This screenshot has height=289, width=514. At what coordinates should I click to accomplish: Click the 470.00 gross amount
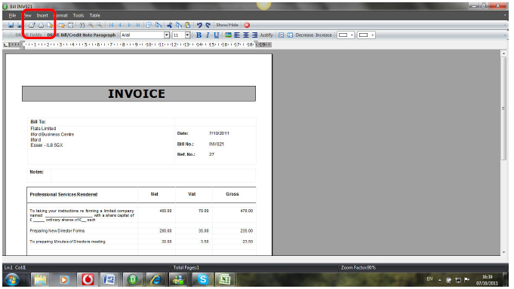(247, 211)
